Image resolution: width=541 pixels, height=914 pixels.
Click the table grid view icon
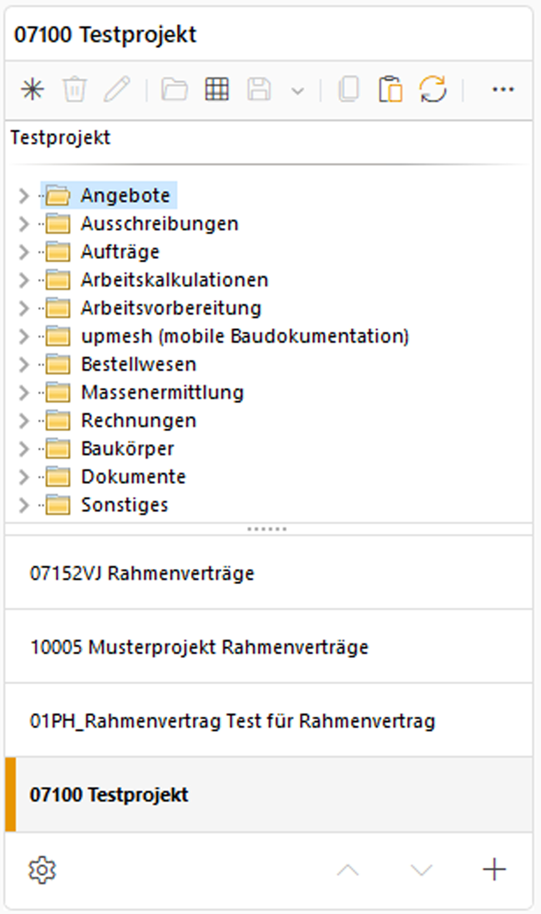[x=217, y=89]
